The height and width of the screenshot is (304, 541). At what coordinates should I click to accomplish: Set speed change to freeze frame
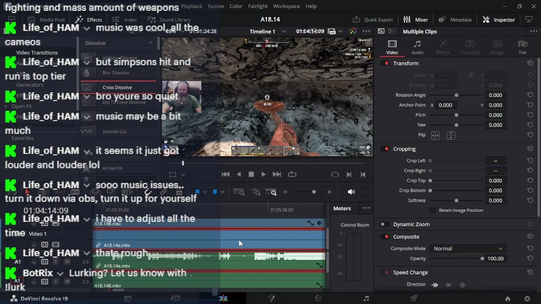(462, 285)
